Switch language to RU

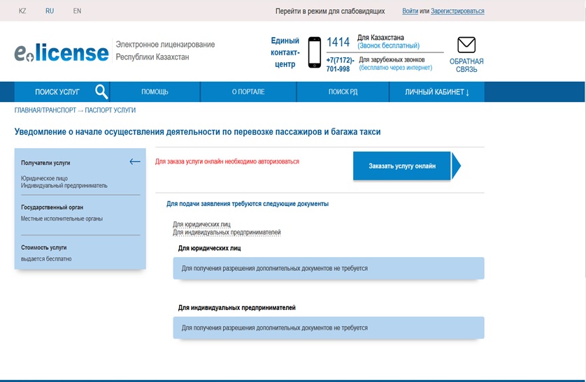pos(50,10)
